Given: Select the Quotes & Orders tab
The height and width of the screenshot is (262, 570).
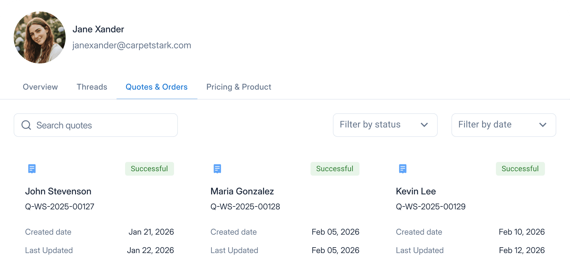Looking at the screenshot, I should tap(157, 87).
